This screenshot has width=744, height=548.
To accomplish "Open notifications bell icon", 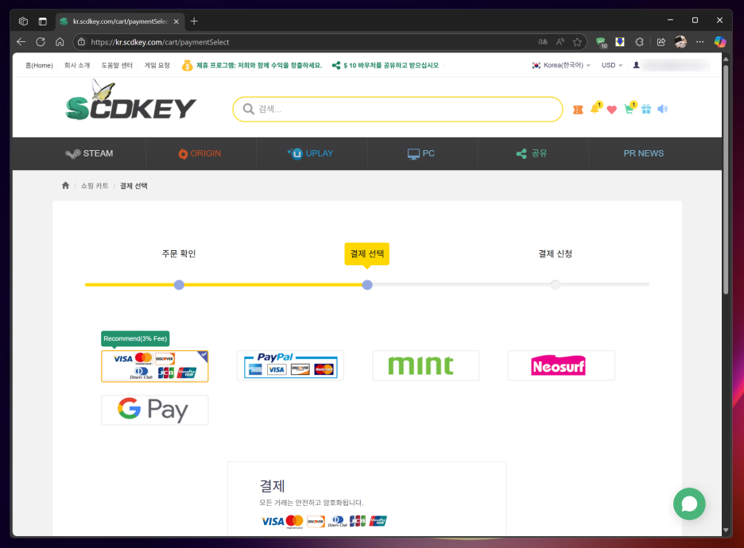I will (x=595, y=109).
